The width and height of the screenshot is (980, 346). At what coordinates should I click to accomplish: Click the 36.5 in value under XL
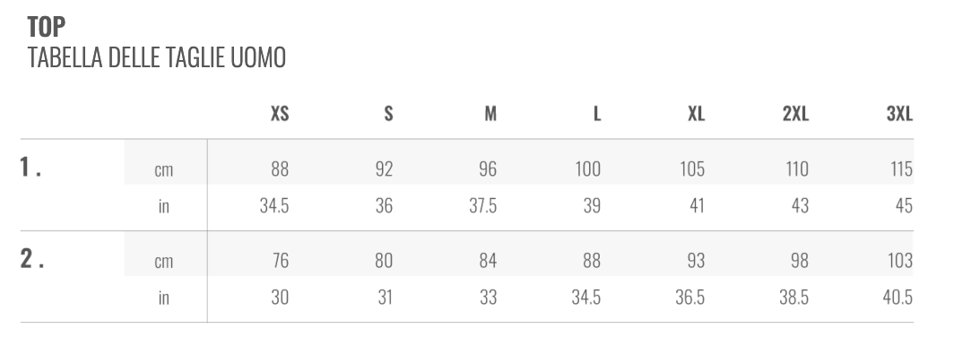pos(690,298)
